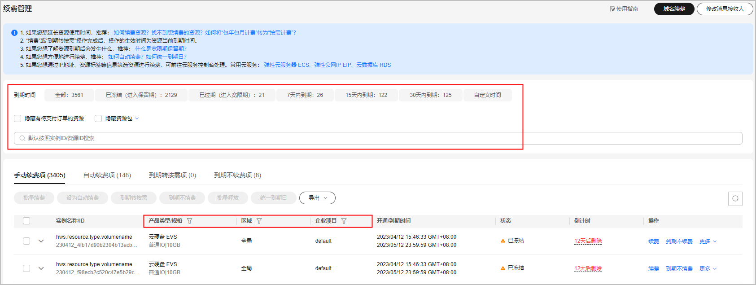Image resolution: width=756 pixels, height=285 pixels.
Task: Tick the select-all checkbox in table header
Action: click(x=26, y=221)
